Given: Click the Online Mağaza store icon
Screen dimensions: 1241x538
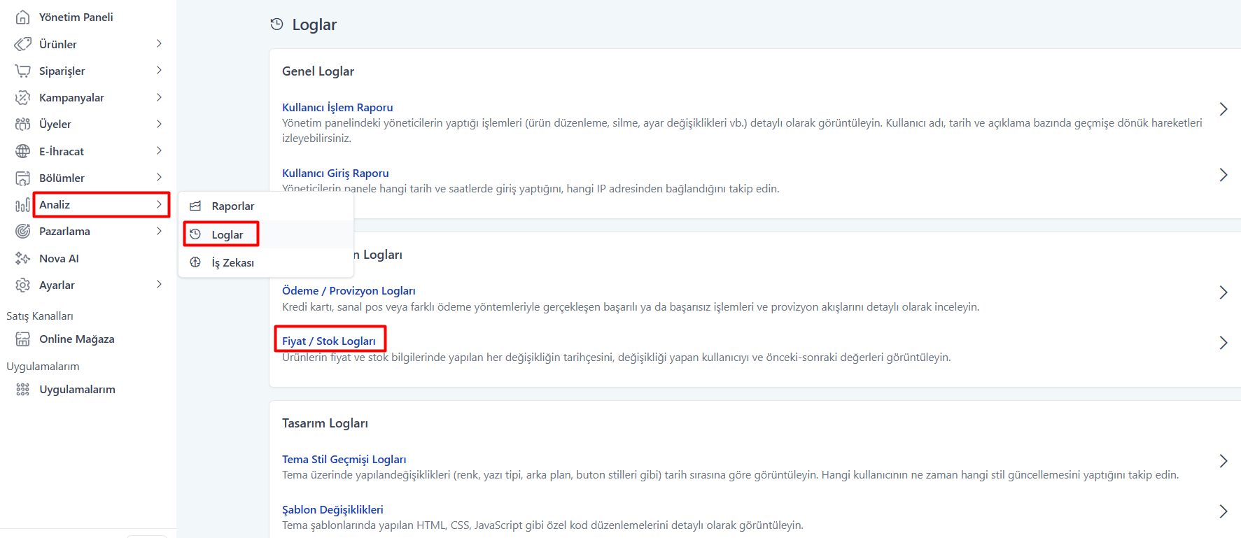Looking at the screenshot, I should point(22,339).
